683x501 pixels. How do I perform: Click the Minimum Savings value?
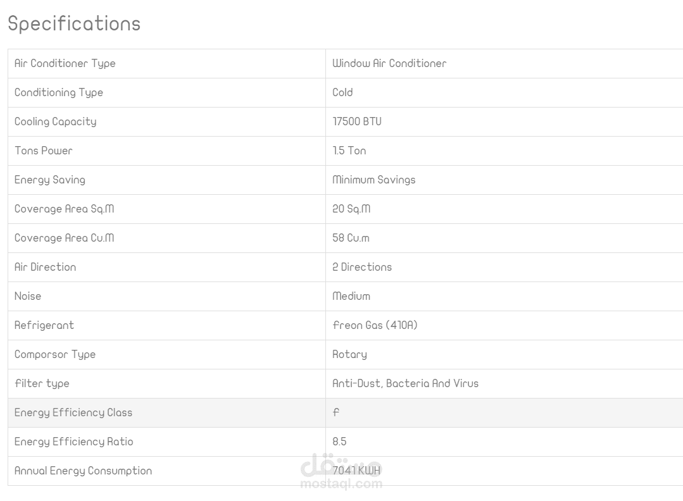374,180
